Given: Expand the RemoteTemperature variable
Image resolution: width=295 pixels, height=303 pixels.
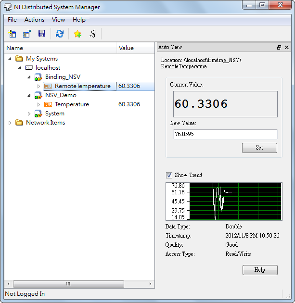Looking at the screenshot, I should [x=38, y=86].
